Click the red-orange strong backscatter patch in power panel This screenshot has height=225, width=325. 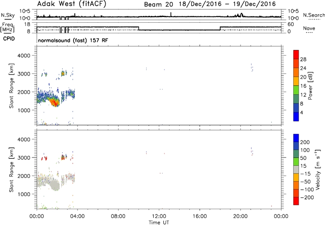tap(54, 102)
